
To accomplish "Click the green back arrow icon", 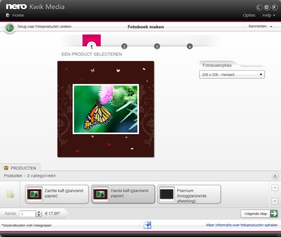I will tap(10, 28).
